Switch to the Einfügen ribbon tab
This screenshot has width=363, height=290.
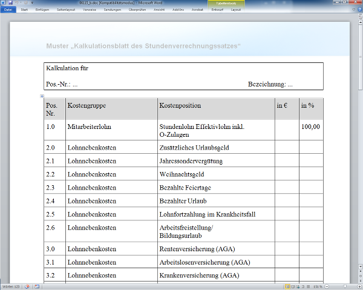point(43,10)
